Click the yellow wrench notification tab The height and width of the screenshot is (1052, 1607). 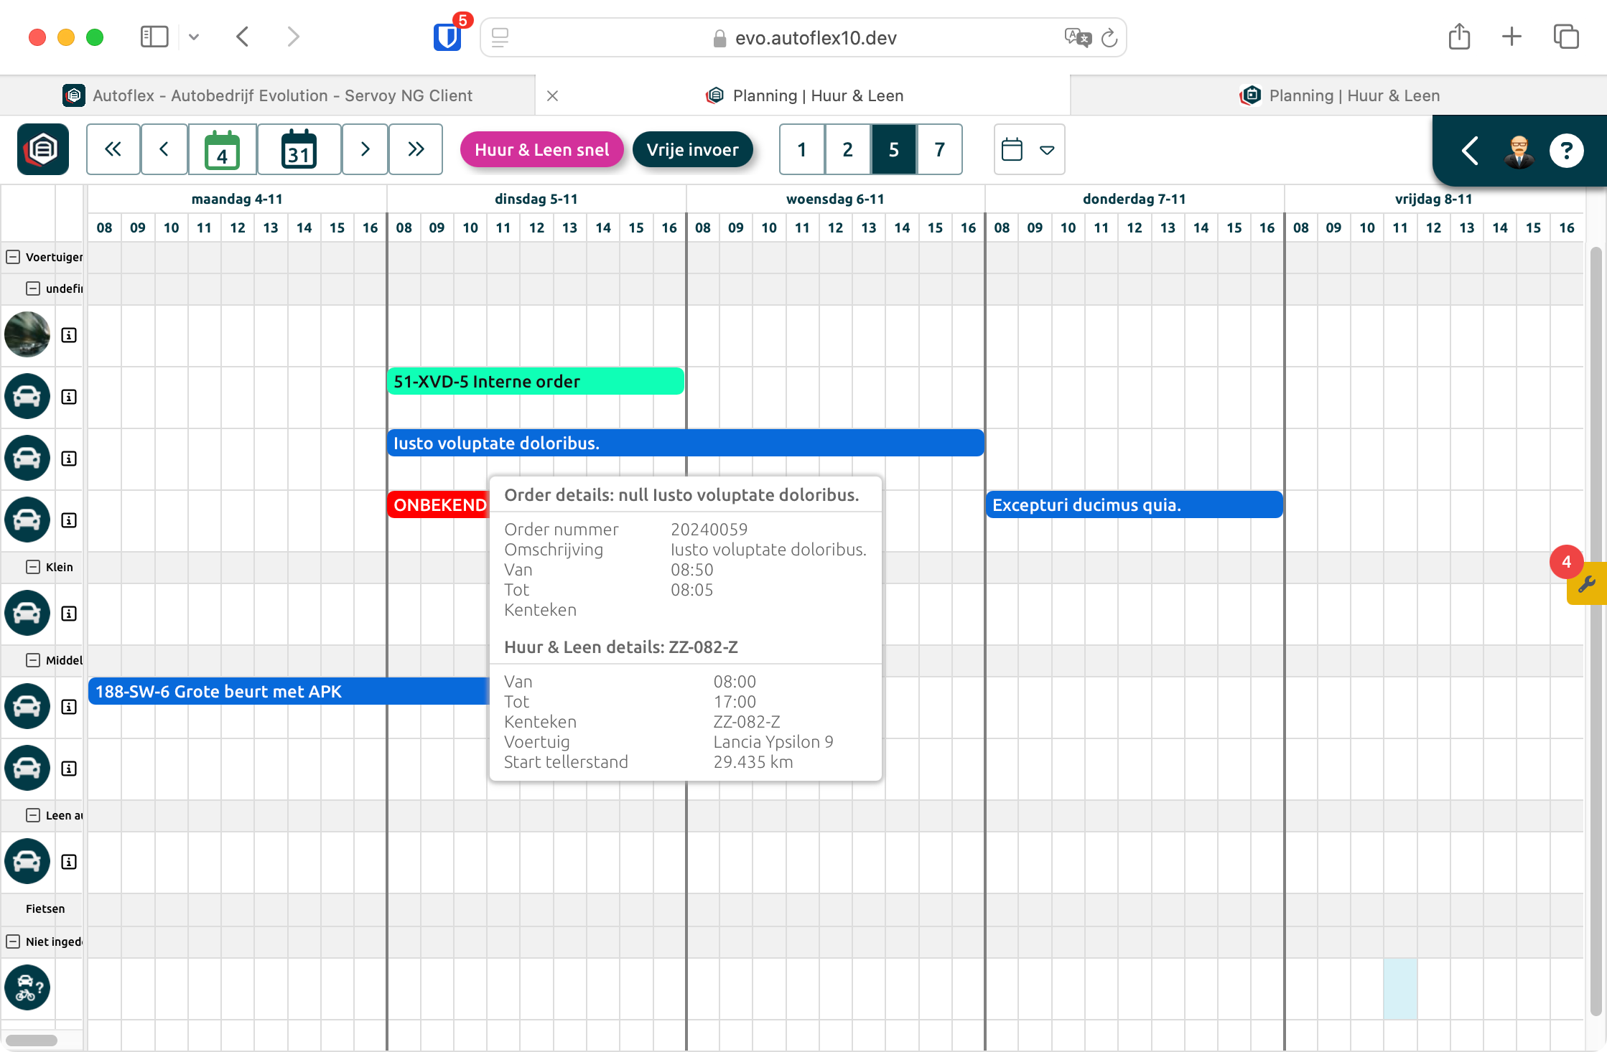pos(1587,584)
